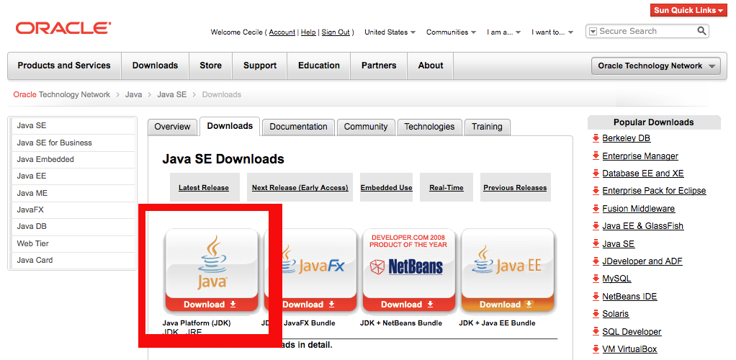Click the Previous Releases link
736x360 pixels.
pos(515,188)
